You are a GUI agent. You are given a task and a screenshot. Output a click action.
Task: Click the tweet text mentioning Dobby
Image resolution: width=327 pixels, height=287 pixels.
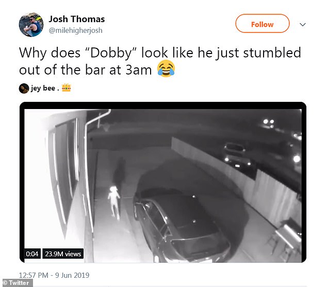pyautogui.click(x=160, y=61)
